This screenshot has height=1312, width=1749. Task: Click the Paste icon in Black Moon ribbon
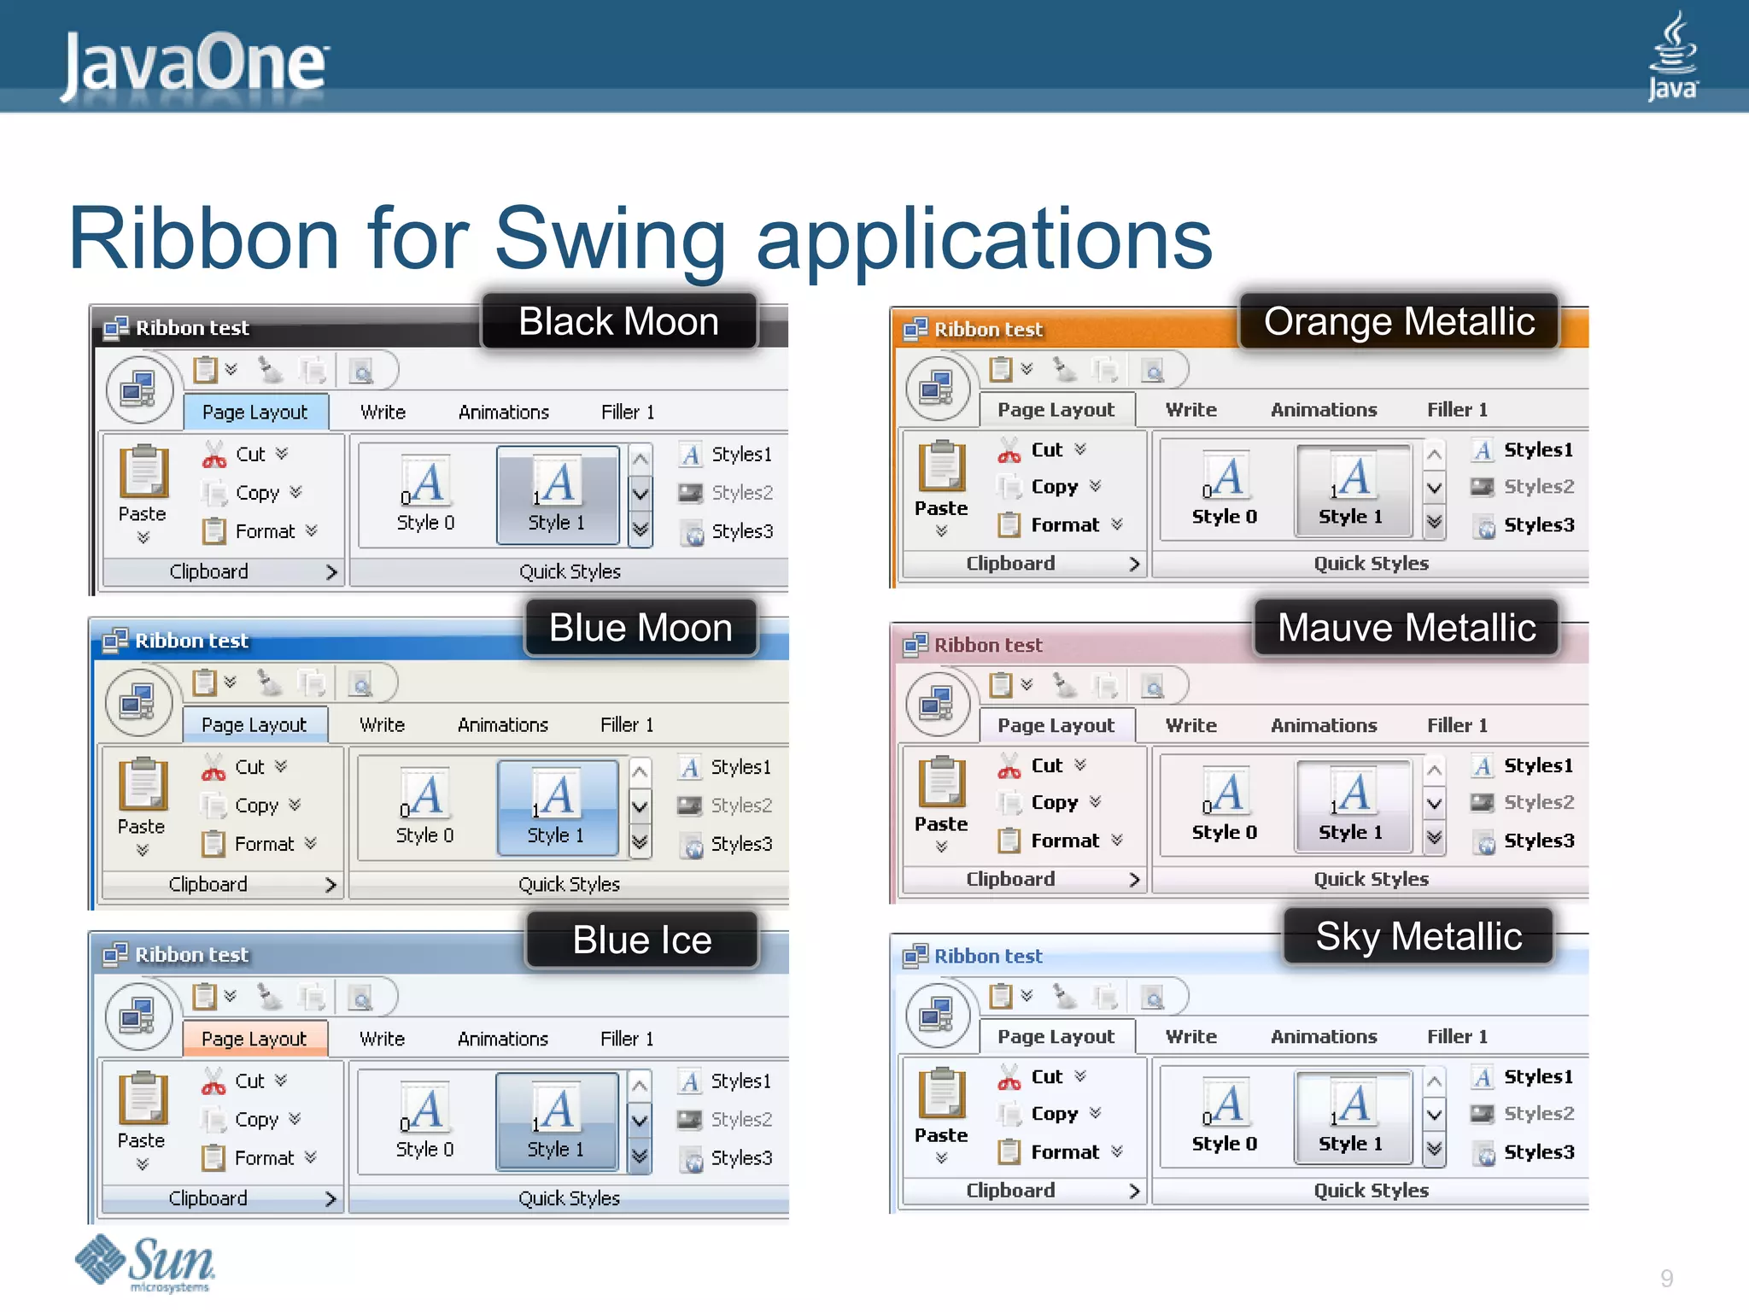[143, 471]
